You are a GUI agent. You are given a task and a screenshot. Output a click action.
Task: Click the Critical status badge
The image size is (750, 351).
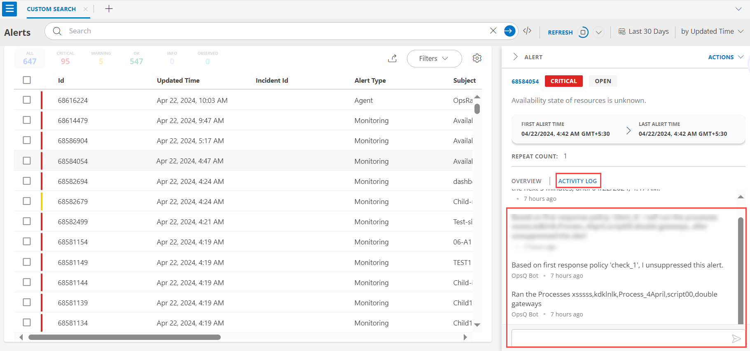tap(564, 81)
